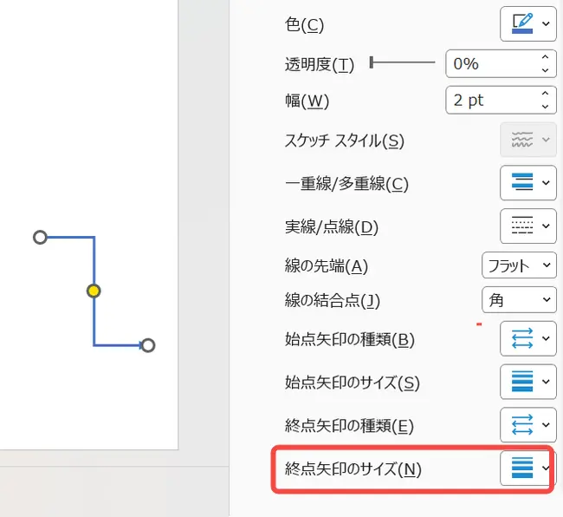Expand the compound line type dropdown arrow
The image size is (563, 517).
pos(546,183)
